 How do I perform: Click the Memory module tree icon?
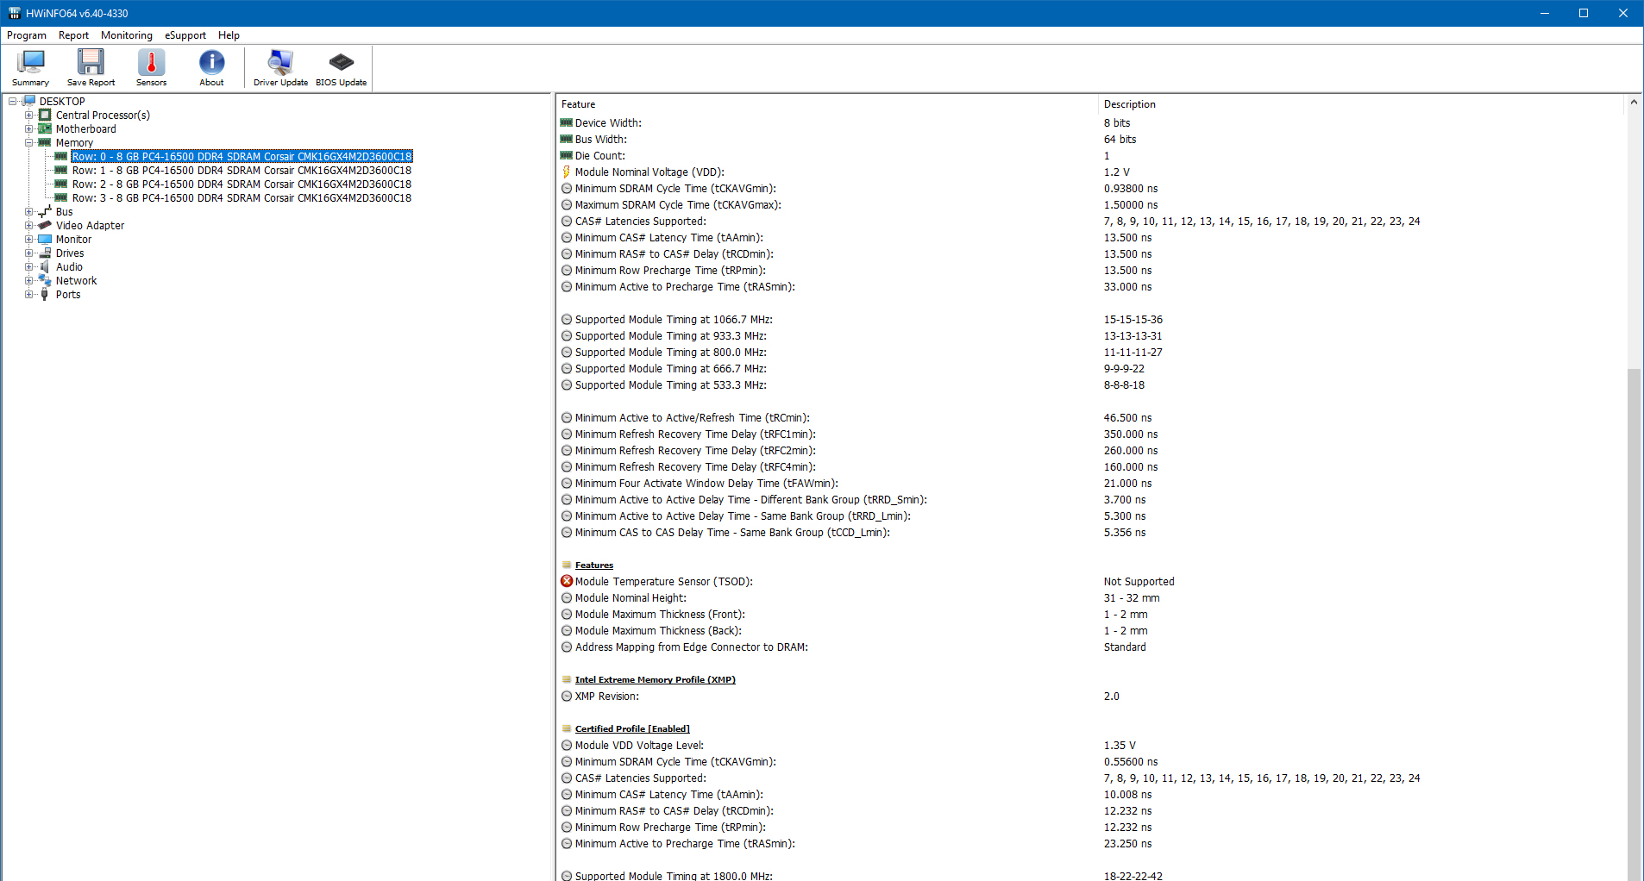(45, 142)
